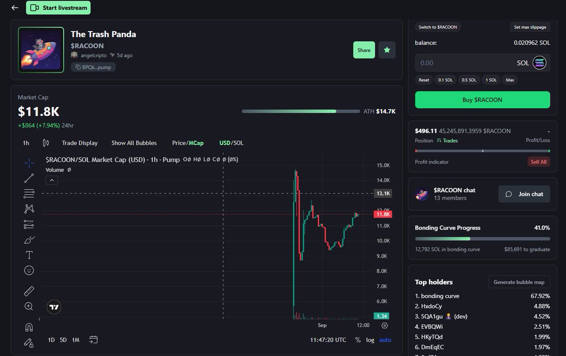Viewport: 566px width, 356px height.
Task: Click the Solana coin icon in amount field
Action: click(x=539, y=63)
